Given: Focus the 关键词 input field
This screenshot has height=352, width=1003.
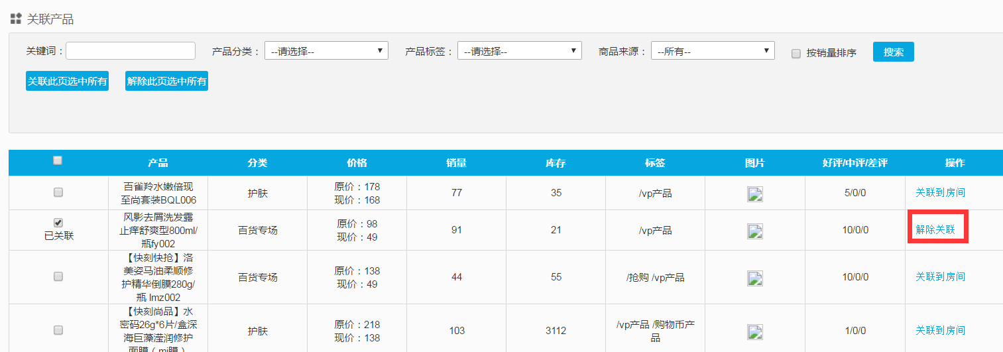Looking at the screenshot, I should (x=131, y=51).
